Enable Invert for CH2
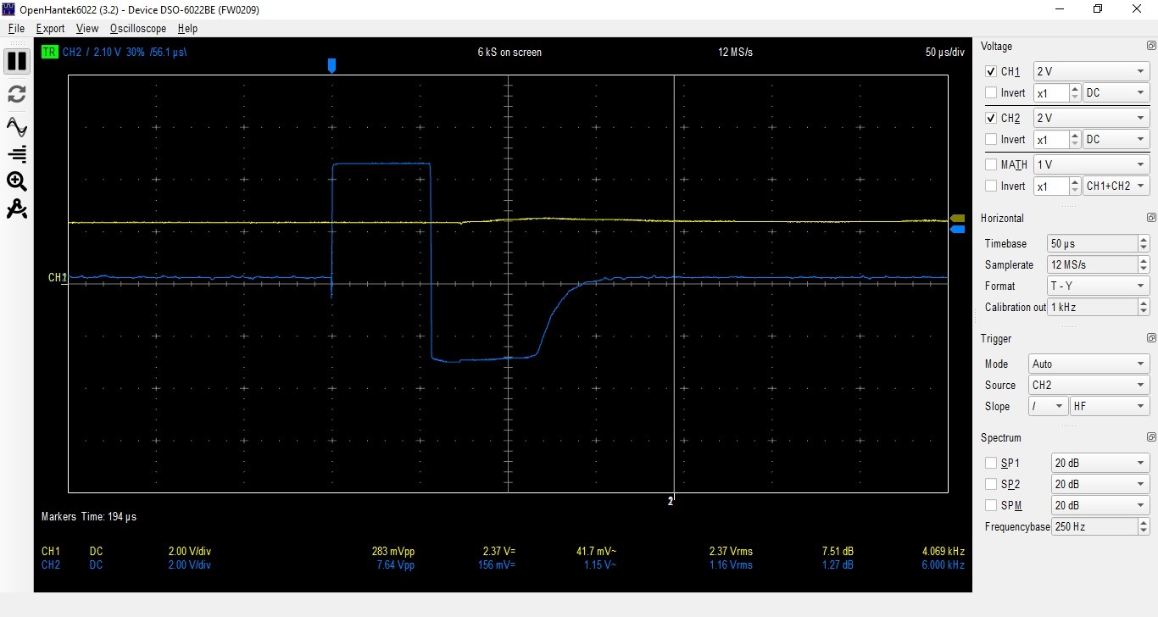The height and width of the screenshot is (617, 1158). pyautogui.click(x=991, y=140)
